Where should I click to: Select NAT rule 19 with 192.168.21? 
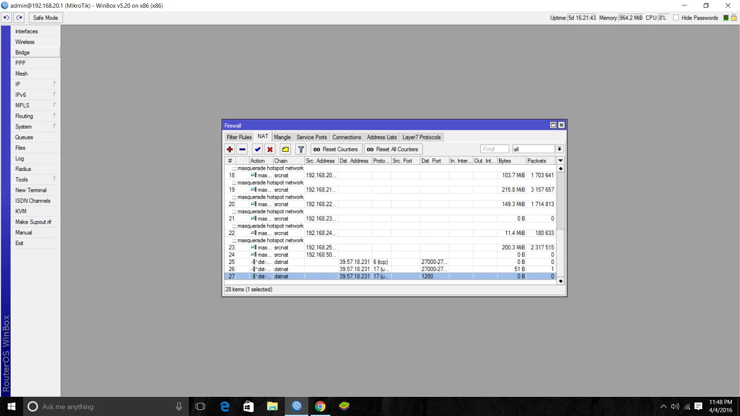tap(390, 190)
